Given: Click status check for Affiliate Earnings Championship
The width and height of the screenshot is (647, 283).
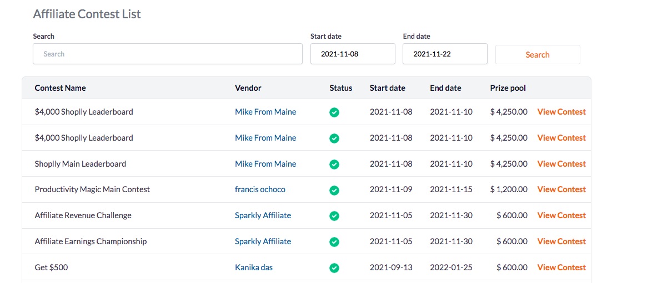Looking at the screenshot, I should [334, 242].
